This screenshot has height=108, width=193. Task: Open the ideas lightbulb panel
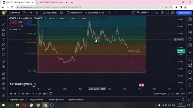click(190, 52)
